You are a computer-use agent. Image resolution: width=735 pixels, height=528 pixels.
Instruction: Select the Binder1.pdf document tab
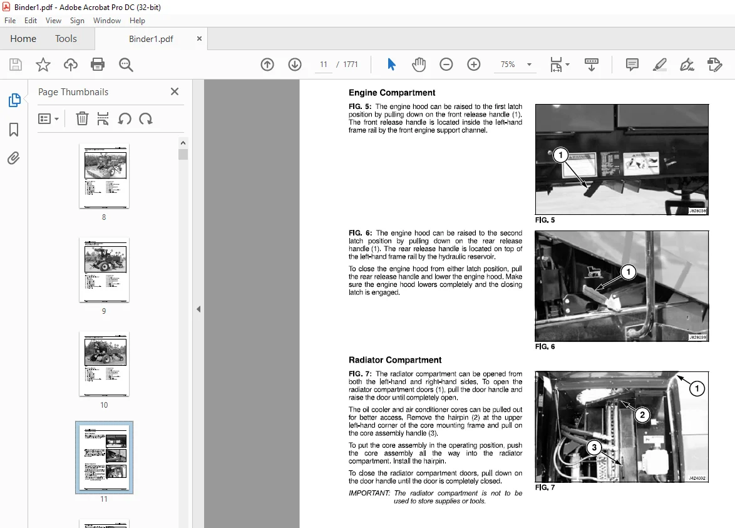[151, 39]
